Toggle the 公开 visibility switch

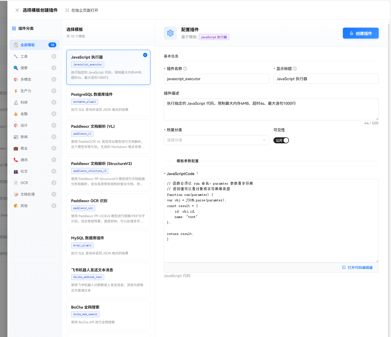click(x=281, y=140)
